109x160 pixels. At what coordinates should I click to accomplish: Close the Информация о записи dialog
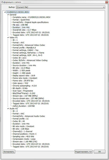point(107,2)
